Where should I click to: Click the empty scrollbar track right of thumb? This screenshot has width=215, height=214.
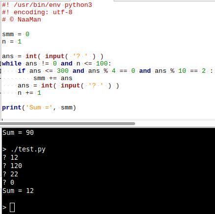pyautogui.click(x=175, y=124)
